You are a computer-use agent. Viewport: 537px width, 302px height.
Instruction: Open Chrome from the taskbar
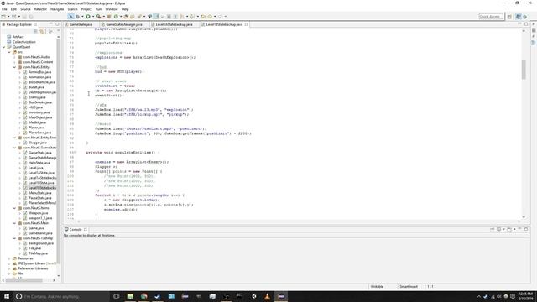[143, 296]
